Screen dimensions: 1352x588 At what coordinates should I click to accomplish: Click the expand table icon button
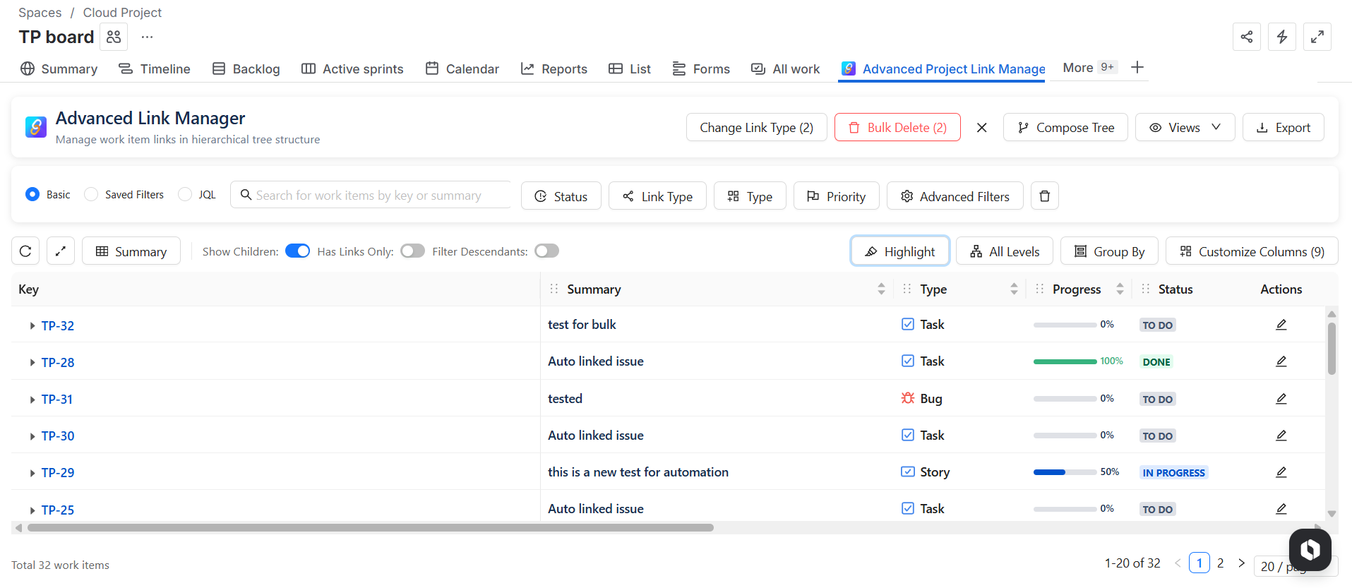(x=61, y=251)
